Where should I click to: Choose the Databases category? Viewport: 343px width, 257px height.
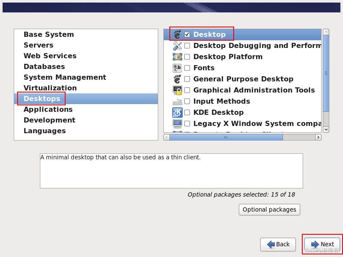(86, 66)
